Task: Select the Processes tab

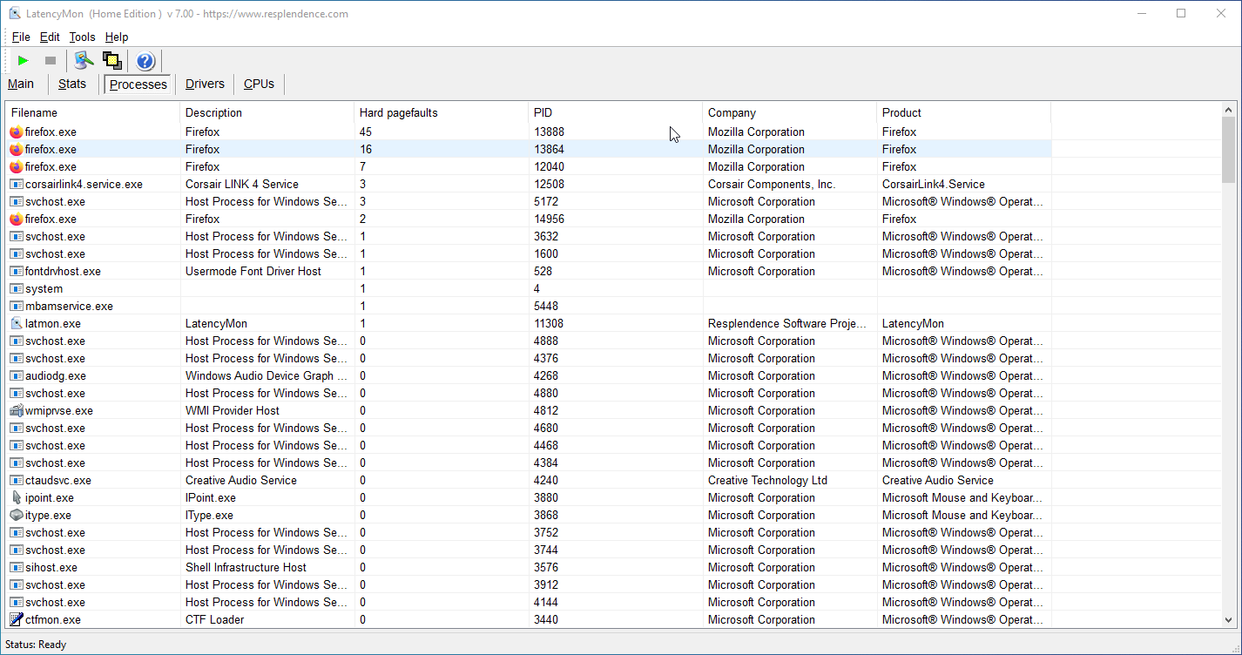Action: click(x=138, y=84)
